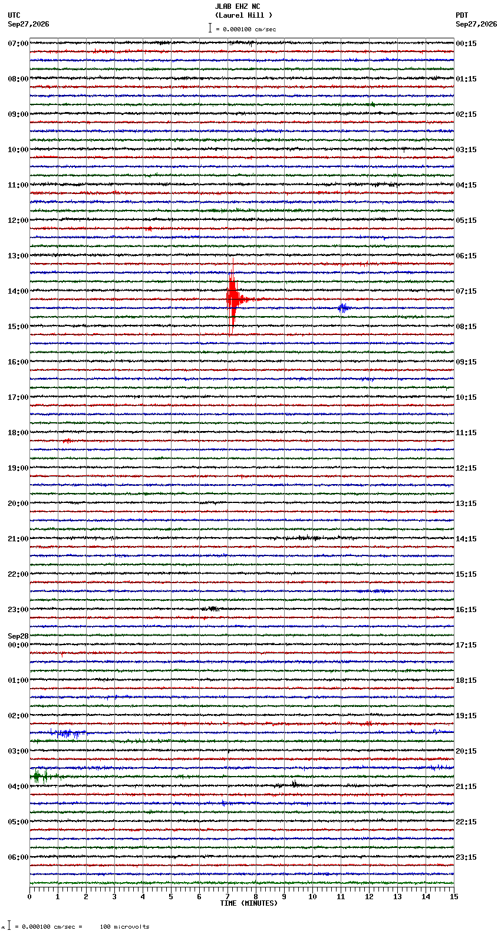Screen dimensions: 501x934
Task: Click the 00:00 UTC row label
Action: [x=18, y=645]
